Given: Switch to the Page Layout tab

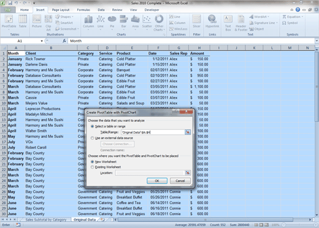Looking at the screenshot, I should tap(61, 10).
